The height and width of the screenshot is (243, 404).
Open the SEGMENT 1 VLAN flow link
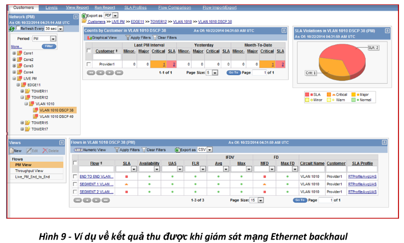coord(97,184)
